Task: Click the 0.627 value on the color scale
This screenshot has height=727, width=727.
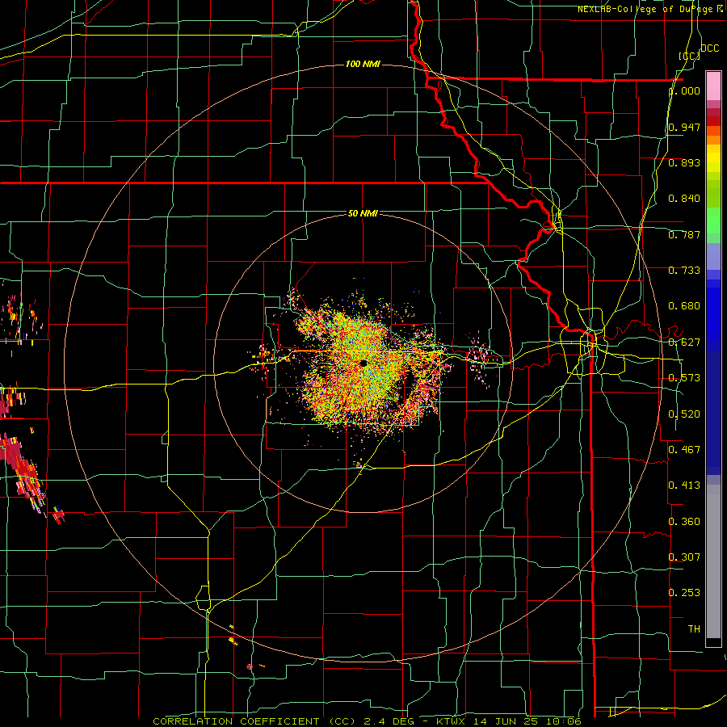Action: 685,342
